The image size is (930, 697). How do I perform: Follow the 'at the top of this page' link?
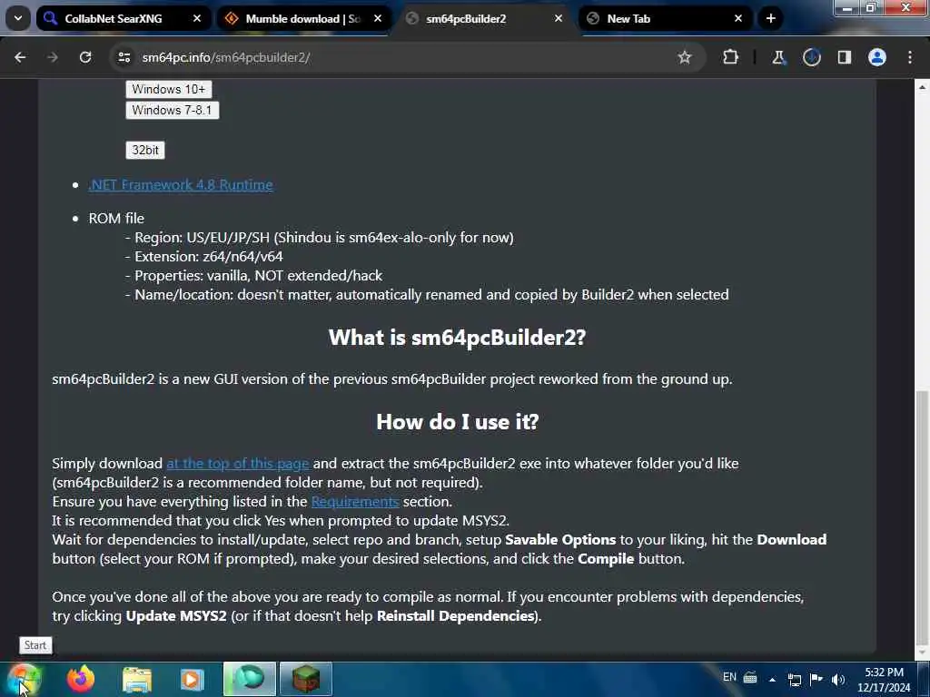[x=237, y=464]
